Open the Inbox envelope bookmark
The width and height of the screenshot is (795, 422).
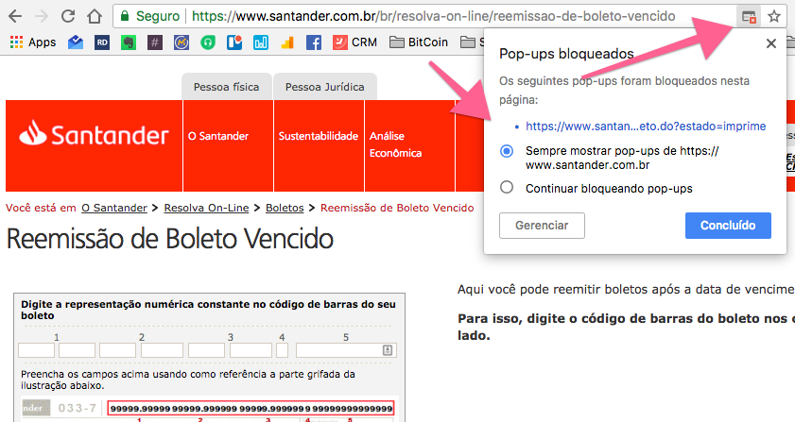pyautogui.click(x=76, y=42)
